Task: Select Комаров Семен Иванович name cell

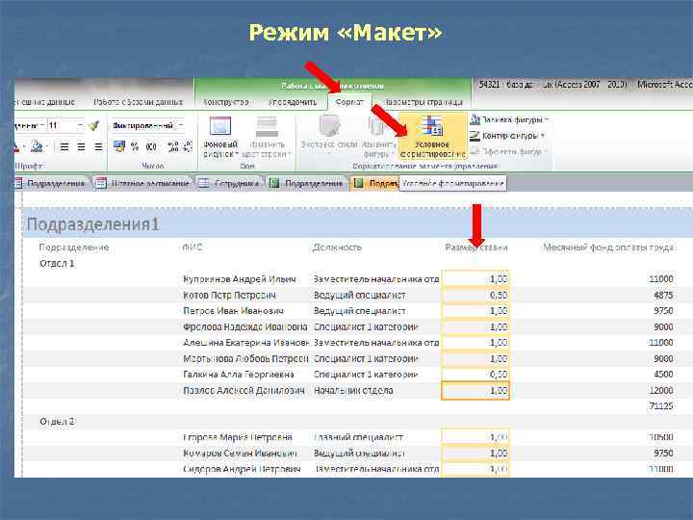Action: click(x=240, y=454)
